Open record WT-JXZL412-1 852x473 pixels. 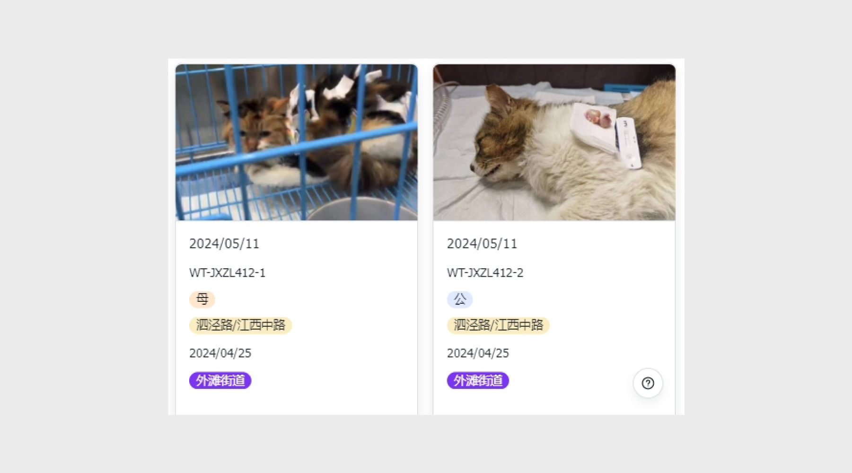click(228, 273)
